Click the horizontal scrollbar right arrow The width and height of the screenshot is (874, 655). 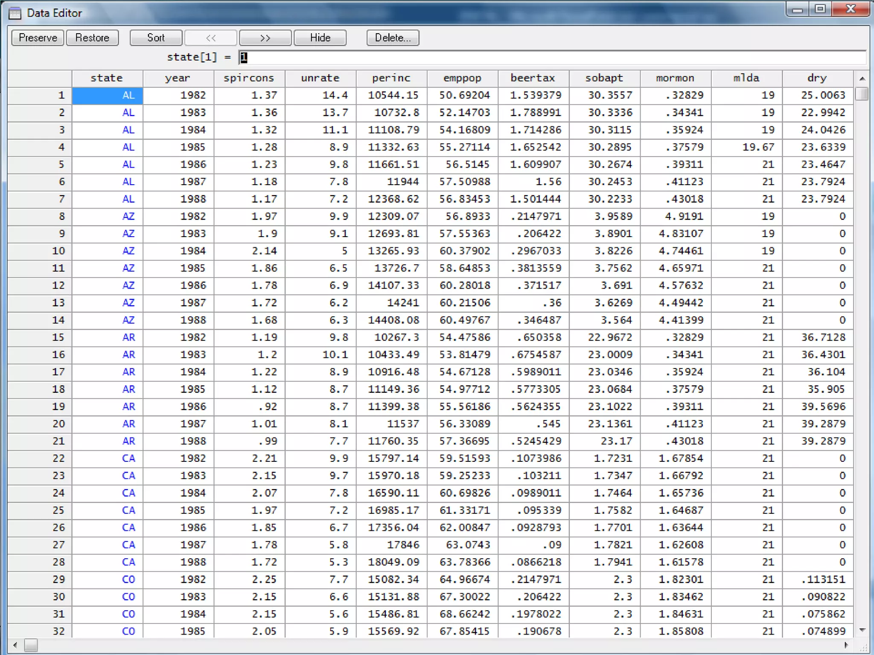tap(846, 645)
